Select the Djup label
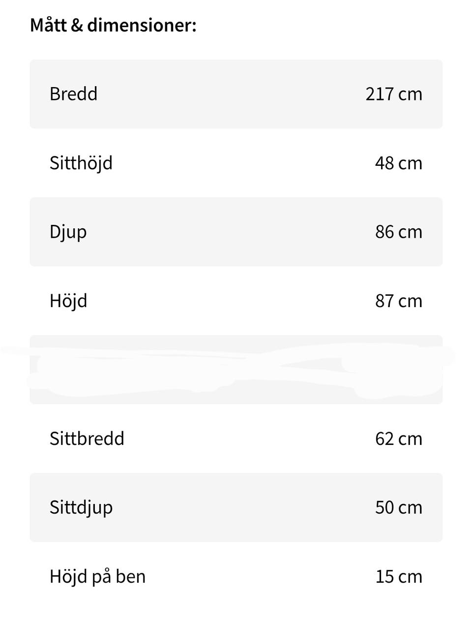The width and height of the screenshot is (472, 623). 68,232
